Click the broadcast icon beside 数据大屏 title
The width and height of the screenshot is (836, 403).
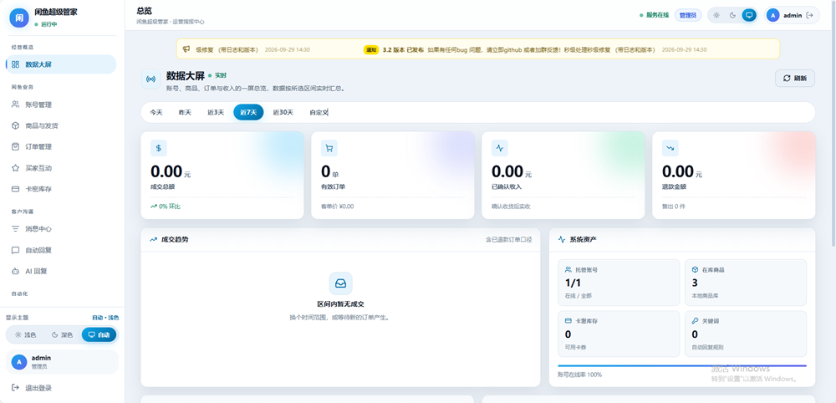click(x=150, y=79)
